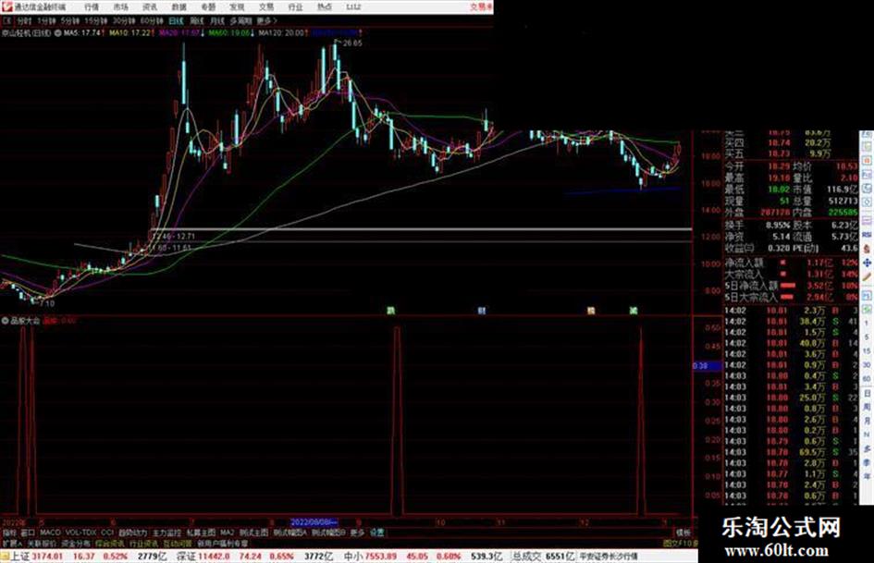Select 多 multi-period in right sidebar
Viewport: 874px width, 563px height.
[867, 448]
